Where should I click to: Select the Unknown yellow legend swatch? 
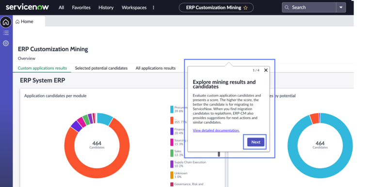pos(172,175)
